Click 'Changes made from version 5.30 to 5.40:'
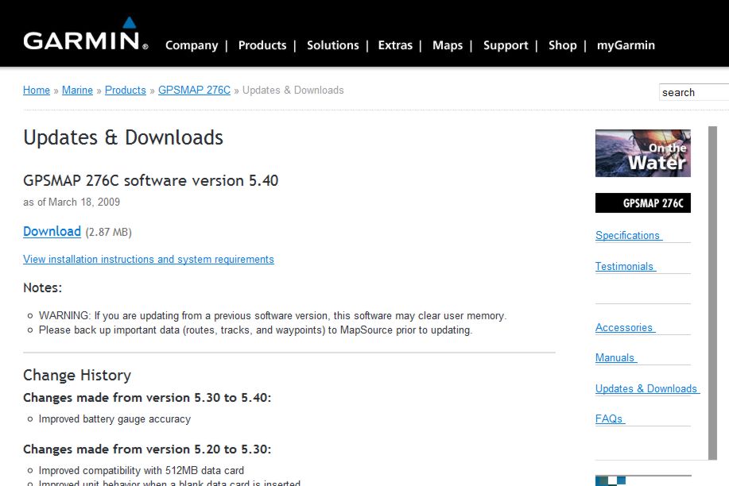This screenshot has height=486, width=729. click(x=147, y=398)
